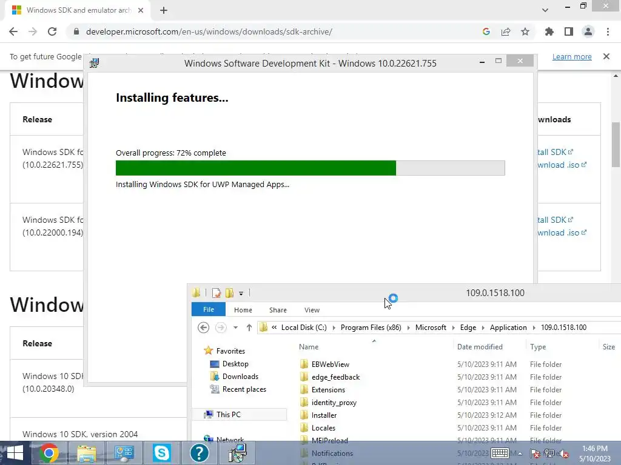Open the View ribbon tab in Explorer

(x=312, y=310)
